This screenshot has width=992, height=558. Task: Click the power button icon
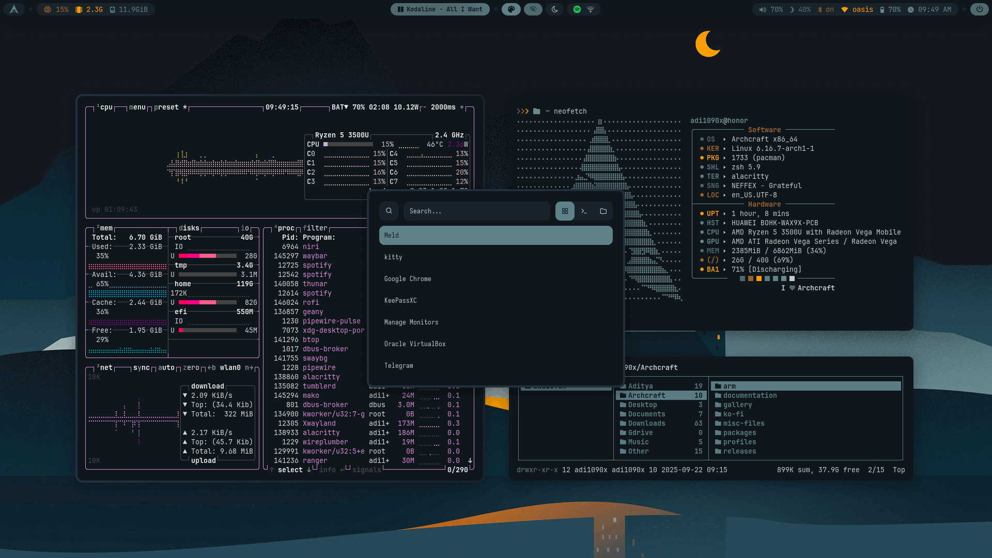(979, 9)
